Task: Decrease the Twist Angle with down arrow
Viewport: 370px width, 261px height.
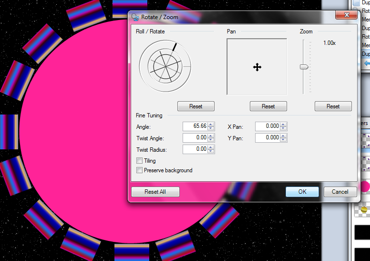Action: [211, 140]
